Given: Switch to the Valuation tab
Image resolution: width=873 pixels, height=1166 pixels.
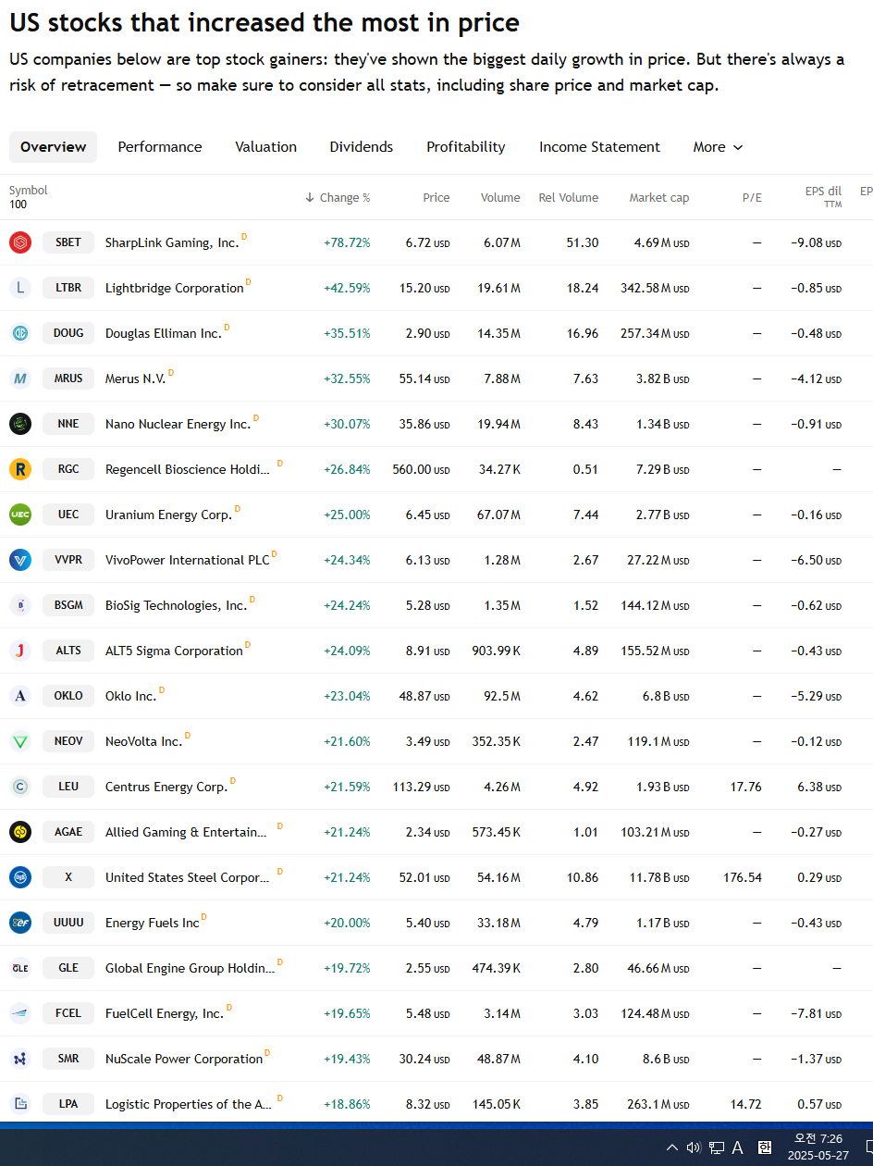Looking at the screenshot, I should 266,147.
